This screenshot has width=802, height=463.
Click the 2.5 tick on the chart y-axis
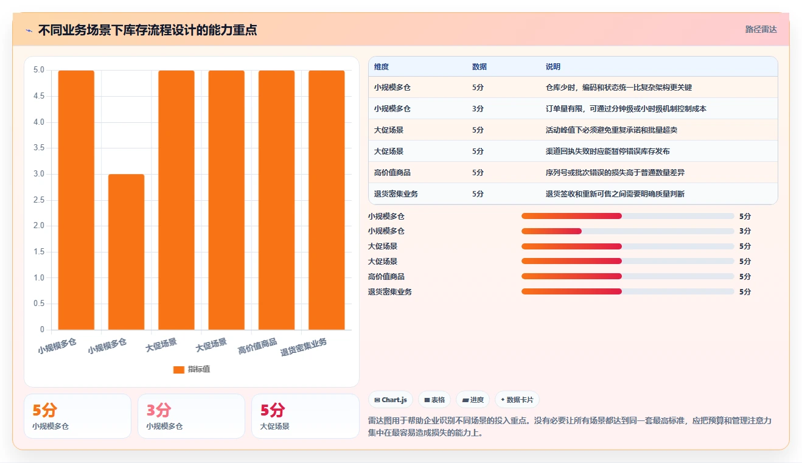(x=38, y=200)
